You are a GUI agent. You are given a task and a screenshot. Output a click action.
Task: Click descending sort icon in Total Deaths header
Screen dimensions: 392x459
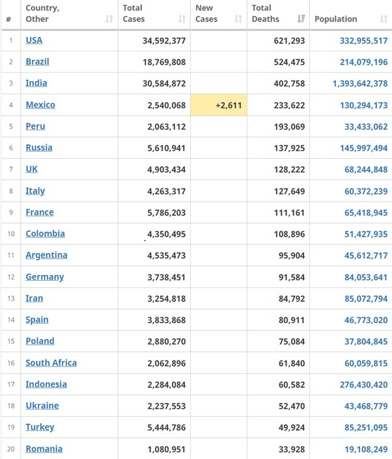tap(301, 20)
